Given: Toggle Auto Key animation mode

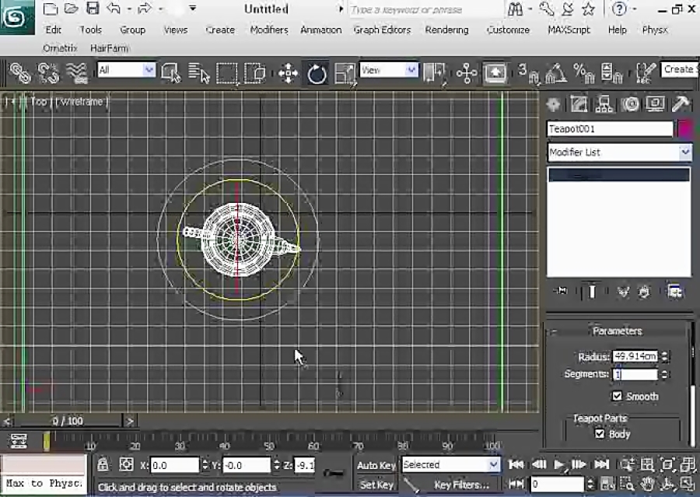Looking at the screenshot, I should click(376, 465).
